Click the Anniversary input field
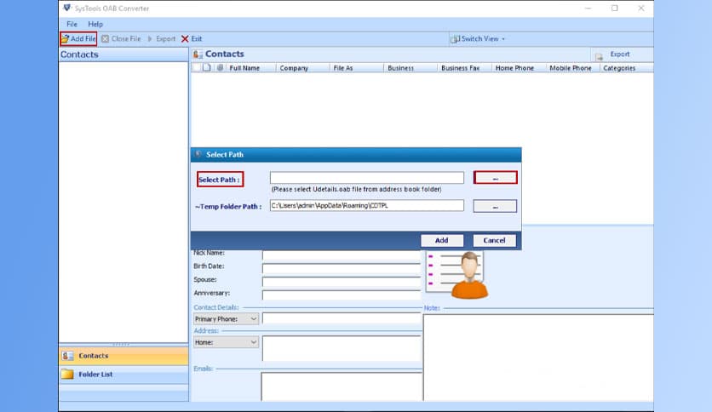712x412 pixels. pyautogui.click(x=342, y=295)
